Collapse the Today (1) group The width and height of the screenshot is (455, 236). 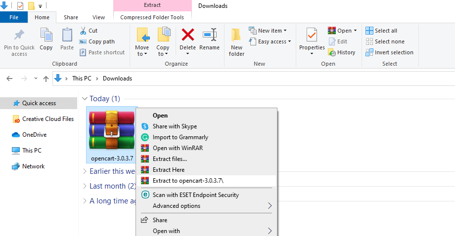85,99
